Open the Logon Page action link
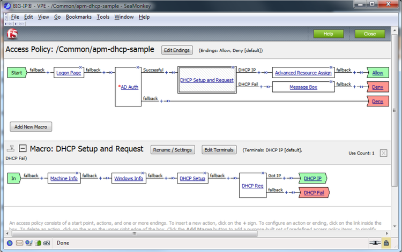The width and height of the screenshot is (402, 252). [69, 73]
